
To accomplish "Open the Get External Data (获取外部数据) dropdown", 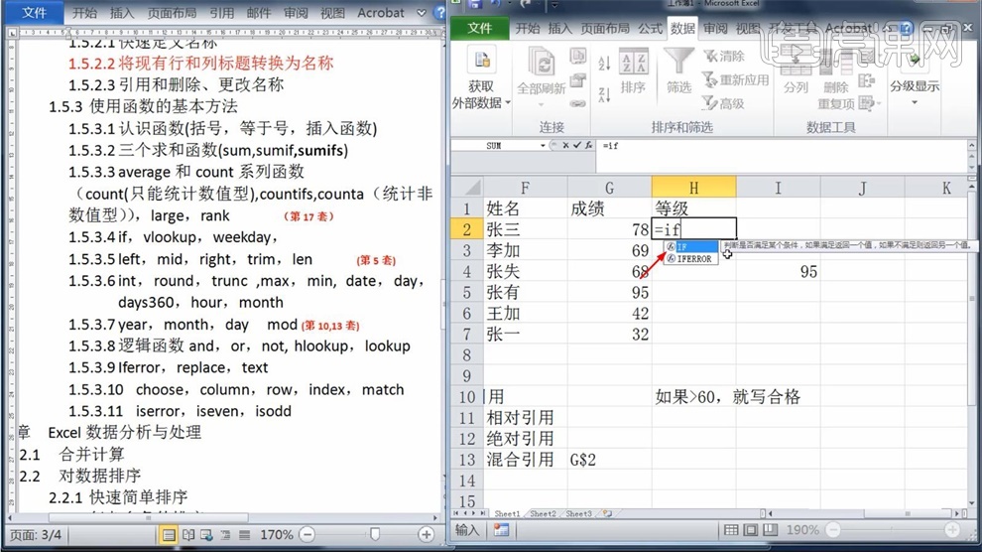I will point(481,79).
